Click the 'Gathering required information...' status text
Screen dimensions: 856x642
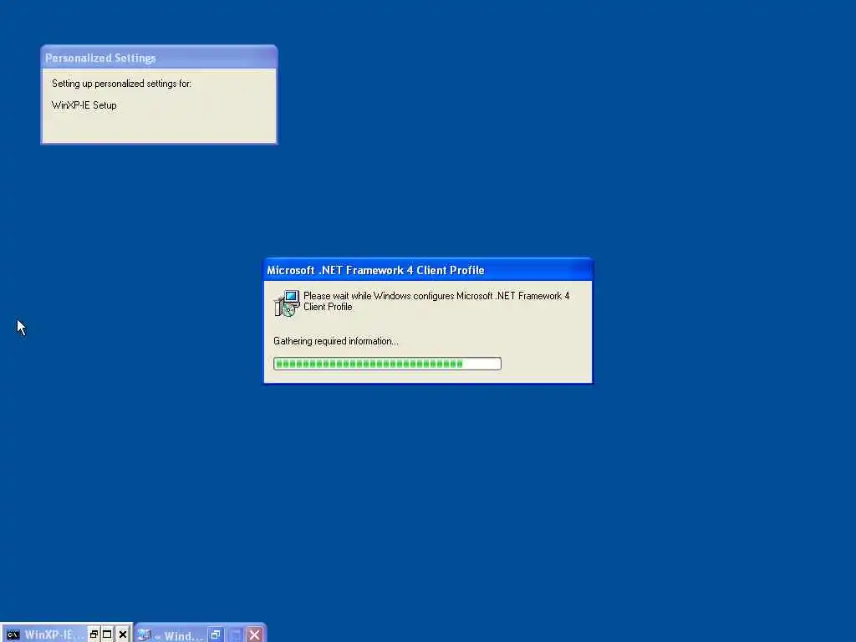[x=336, y=341]
